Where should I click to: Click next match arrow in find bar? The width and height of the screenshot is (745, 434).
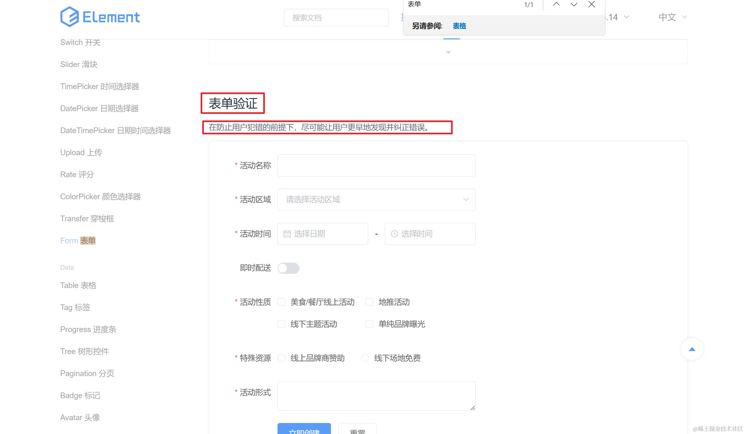point(574,4)
